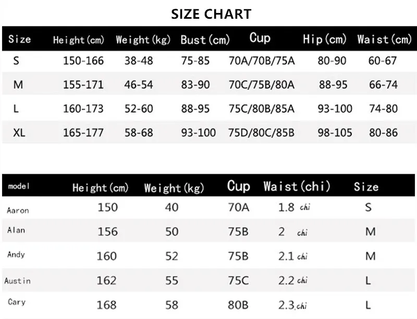Click the model name Aaron

click(x=18, y=210)
